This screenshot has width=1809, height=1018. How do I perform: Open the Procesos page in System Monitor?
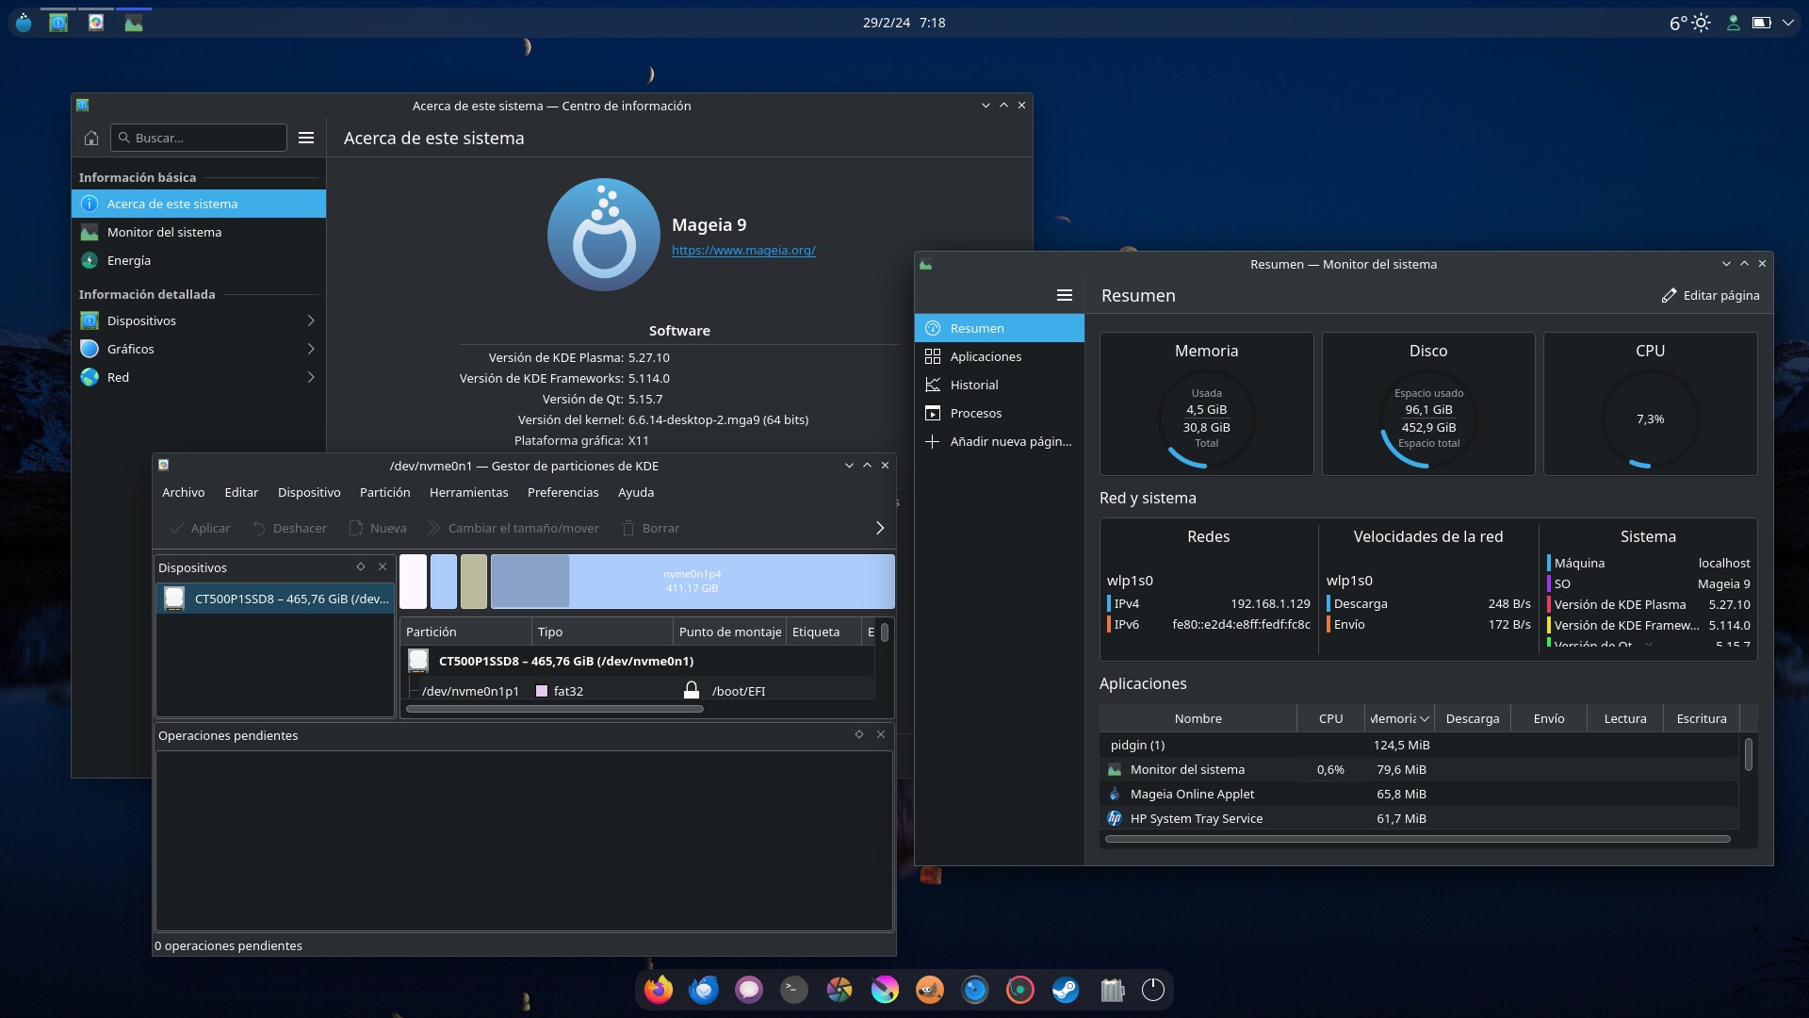pos(1000,413)
